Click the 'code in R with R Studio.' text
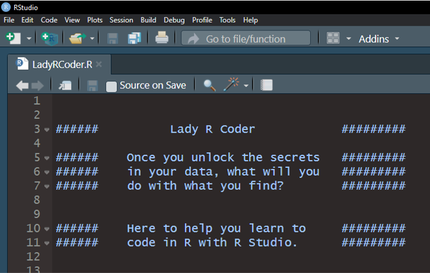Screen dimensions: 430x273 click(212, 243)
